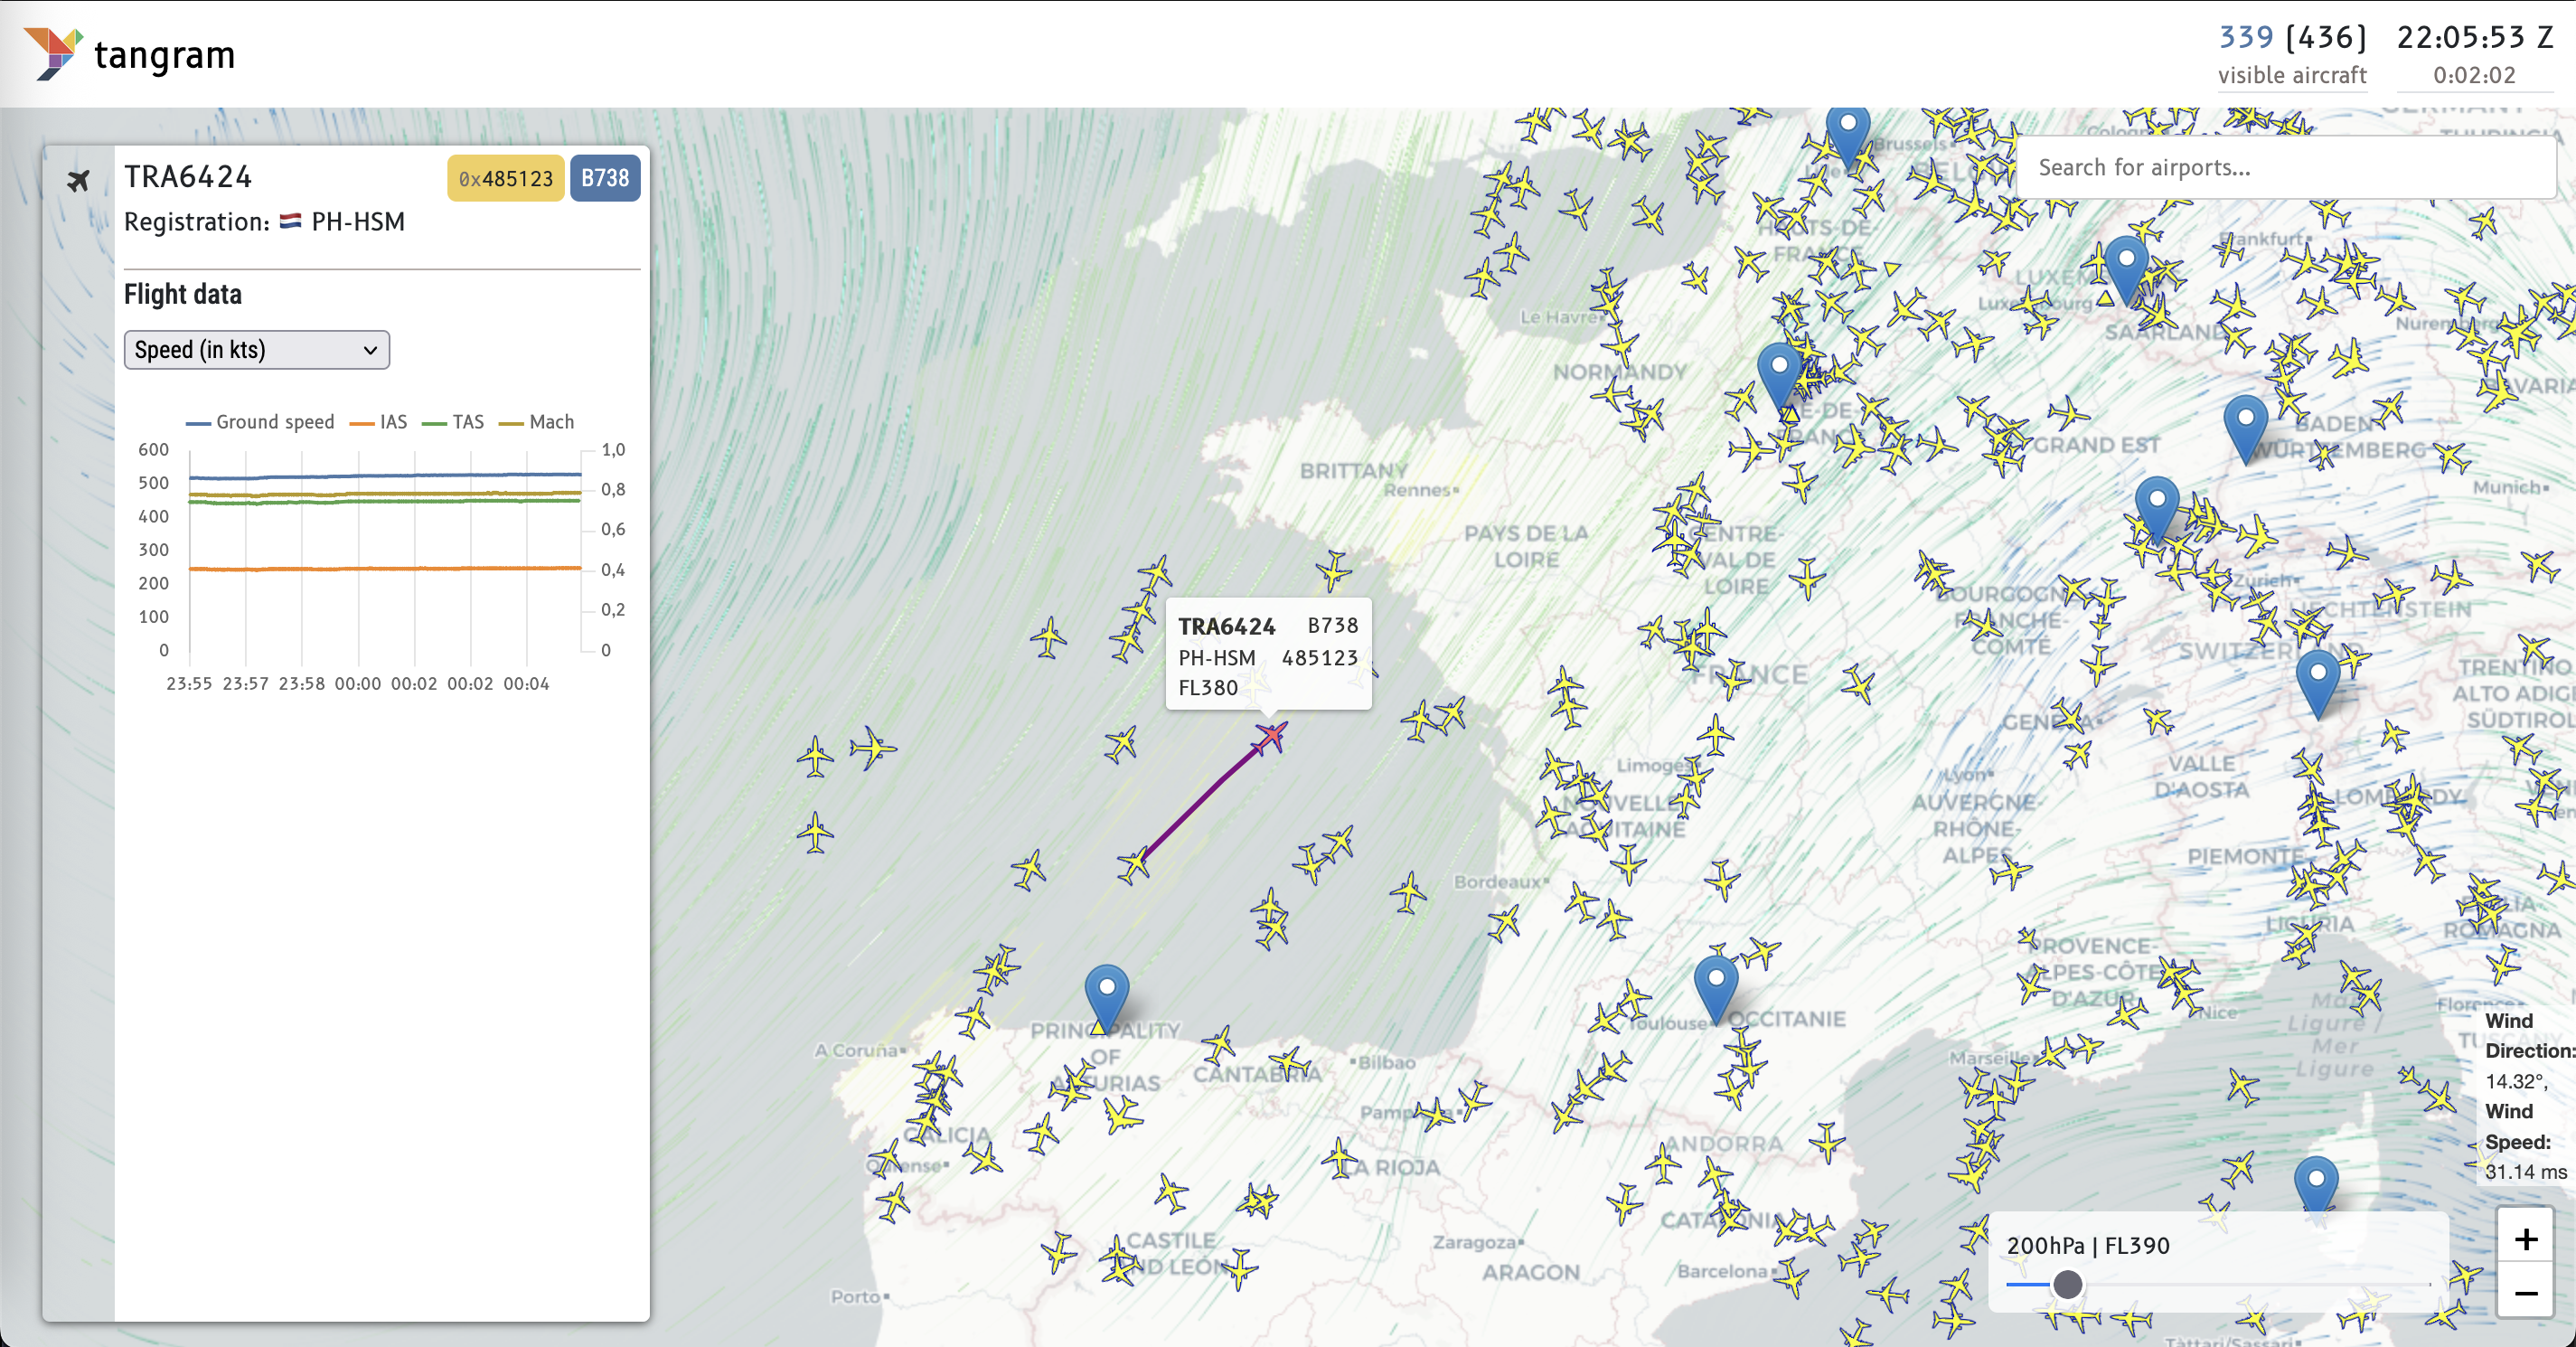Click the airplane icon in flight panel header
Viewport: 2576px width, 1347px height.
(80, 180)
